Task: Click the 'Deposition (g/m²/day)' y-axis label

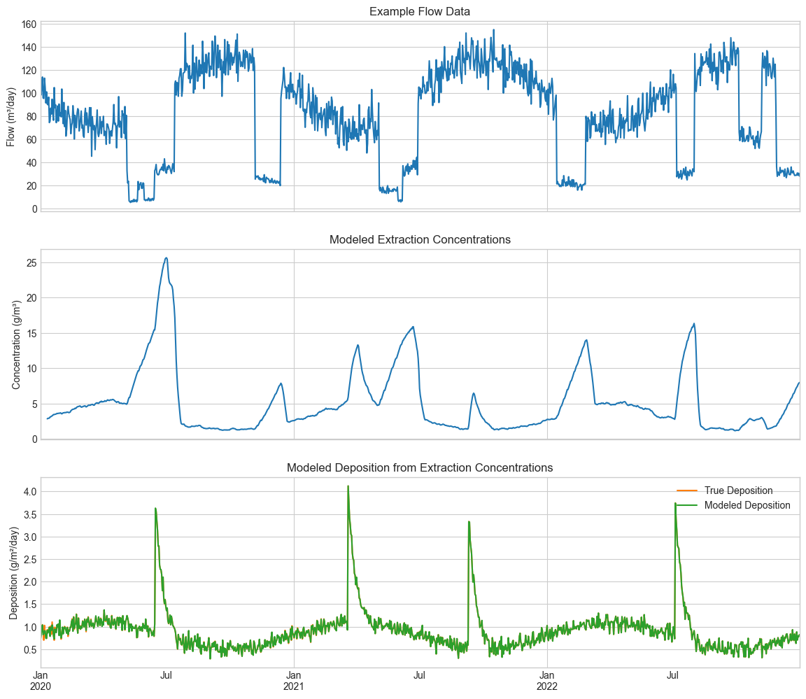Action: click(x=13, y=572)
